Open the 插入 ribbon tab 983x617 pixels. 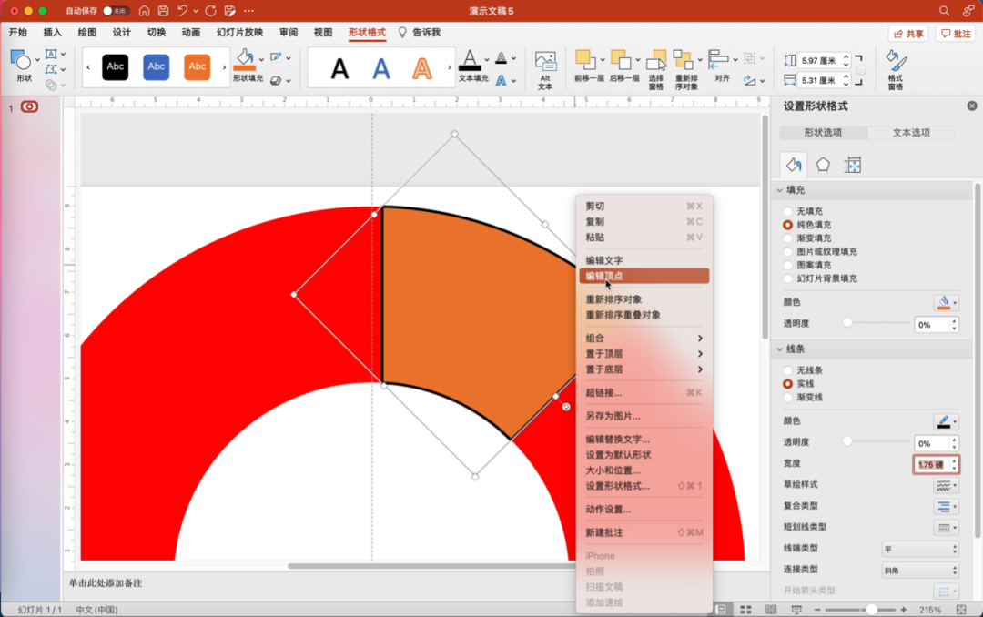[x=52, y=32]
